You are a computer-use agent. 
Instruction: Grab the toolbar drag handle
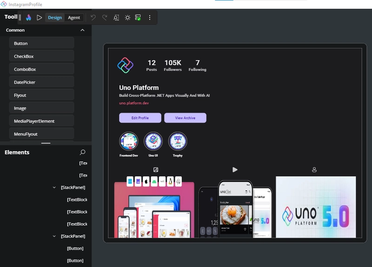coord(20,18)
